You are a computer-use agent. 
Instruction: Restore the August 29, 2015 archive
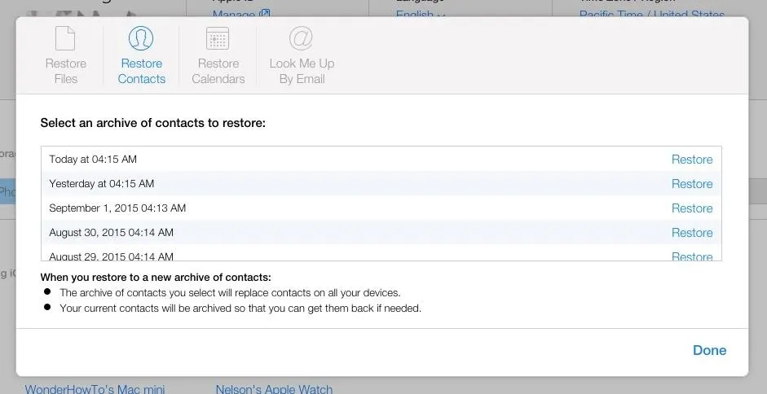[691, 256]
